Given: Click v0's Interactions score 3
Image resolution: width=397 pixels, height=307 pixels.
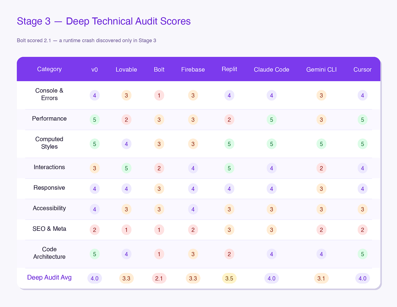Looking at the screenshot, I should point(95,168).
